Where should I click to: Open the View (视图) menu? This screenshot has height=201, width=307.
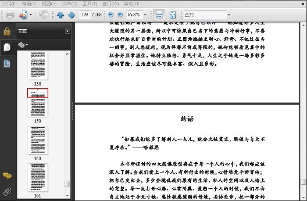(x=49, y=4)
